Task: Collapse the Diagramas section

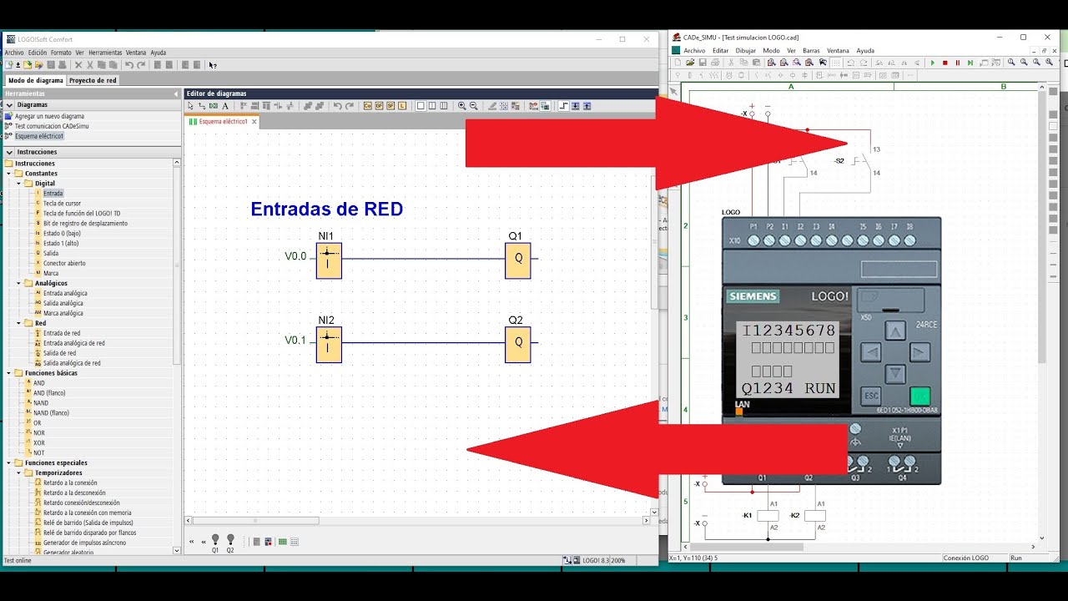Action: pyautogui.click(x=9, y=105)
